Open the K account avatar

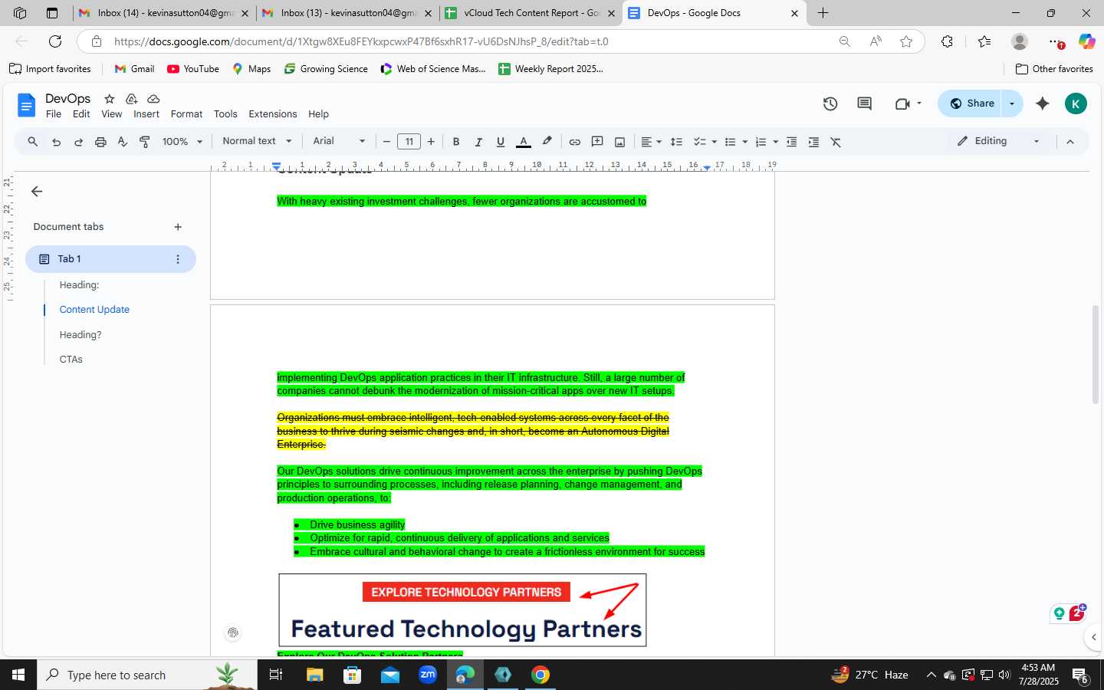point(1076,103)
